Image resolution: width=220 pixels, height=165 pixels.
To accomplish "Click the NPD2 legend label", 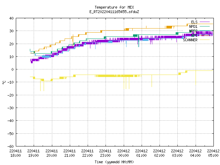I will (x=193, y=31).
